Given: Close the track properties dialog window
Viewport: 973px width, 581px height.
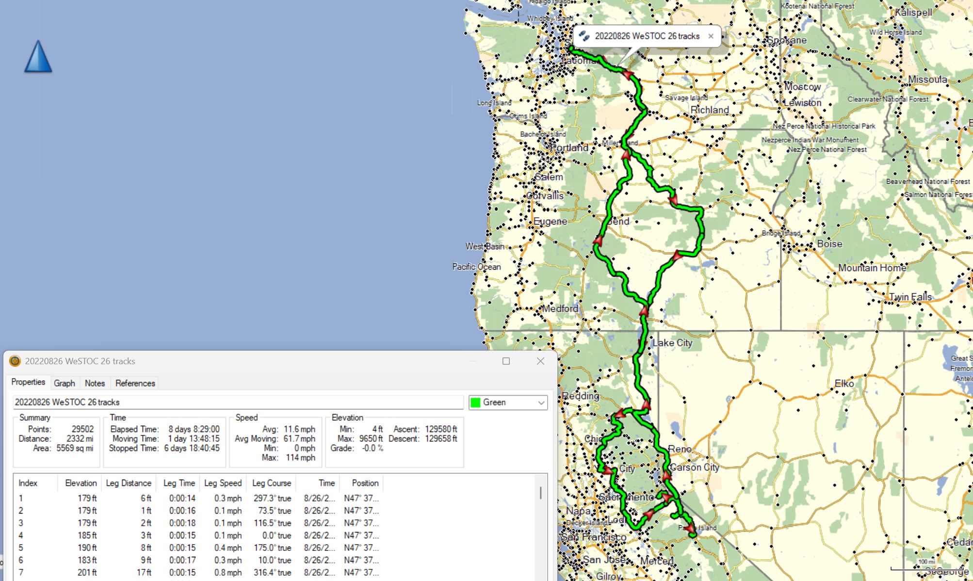Looking at the screenshot, I should point(540,361).
